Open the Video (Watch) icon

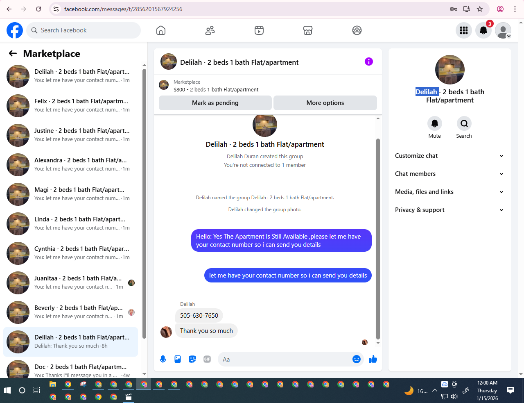coord(259,30)
